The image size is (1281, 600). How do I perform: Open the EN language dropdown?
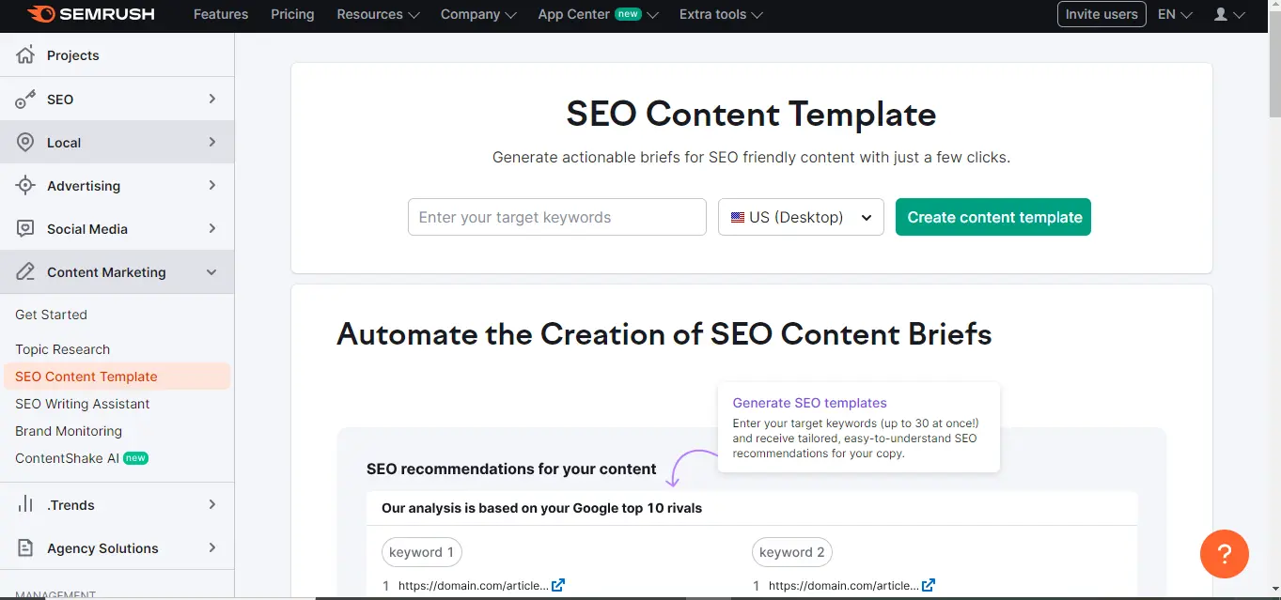click(1175, 14)
